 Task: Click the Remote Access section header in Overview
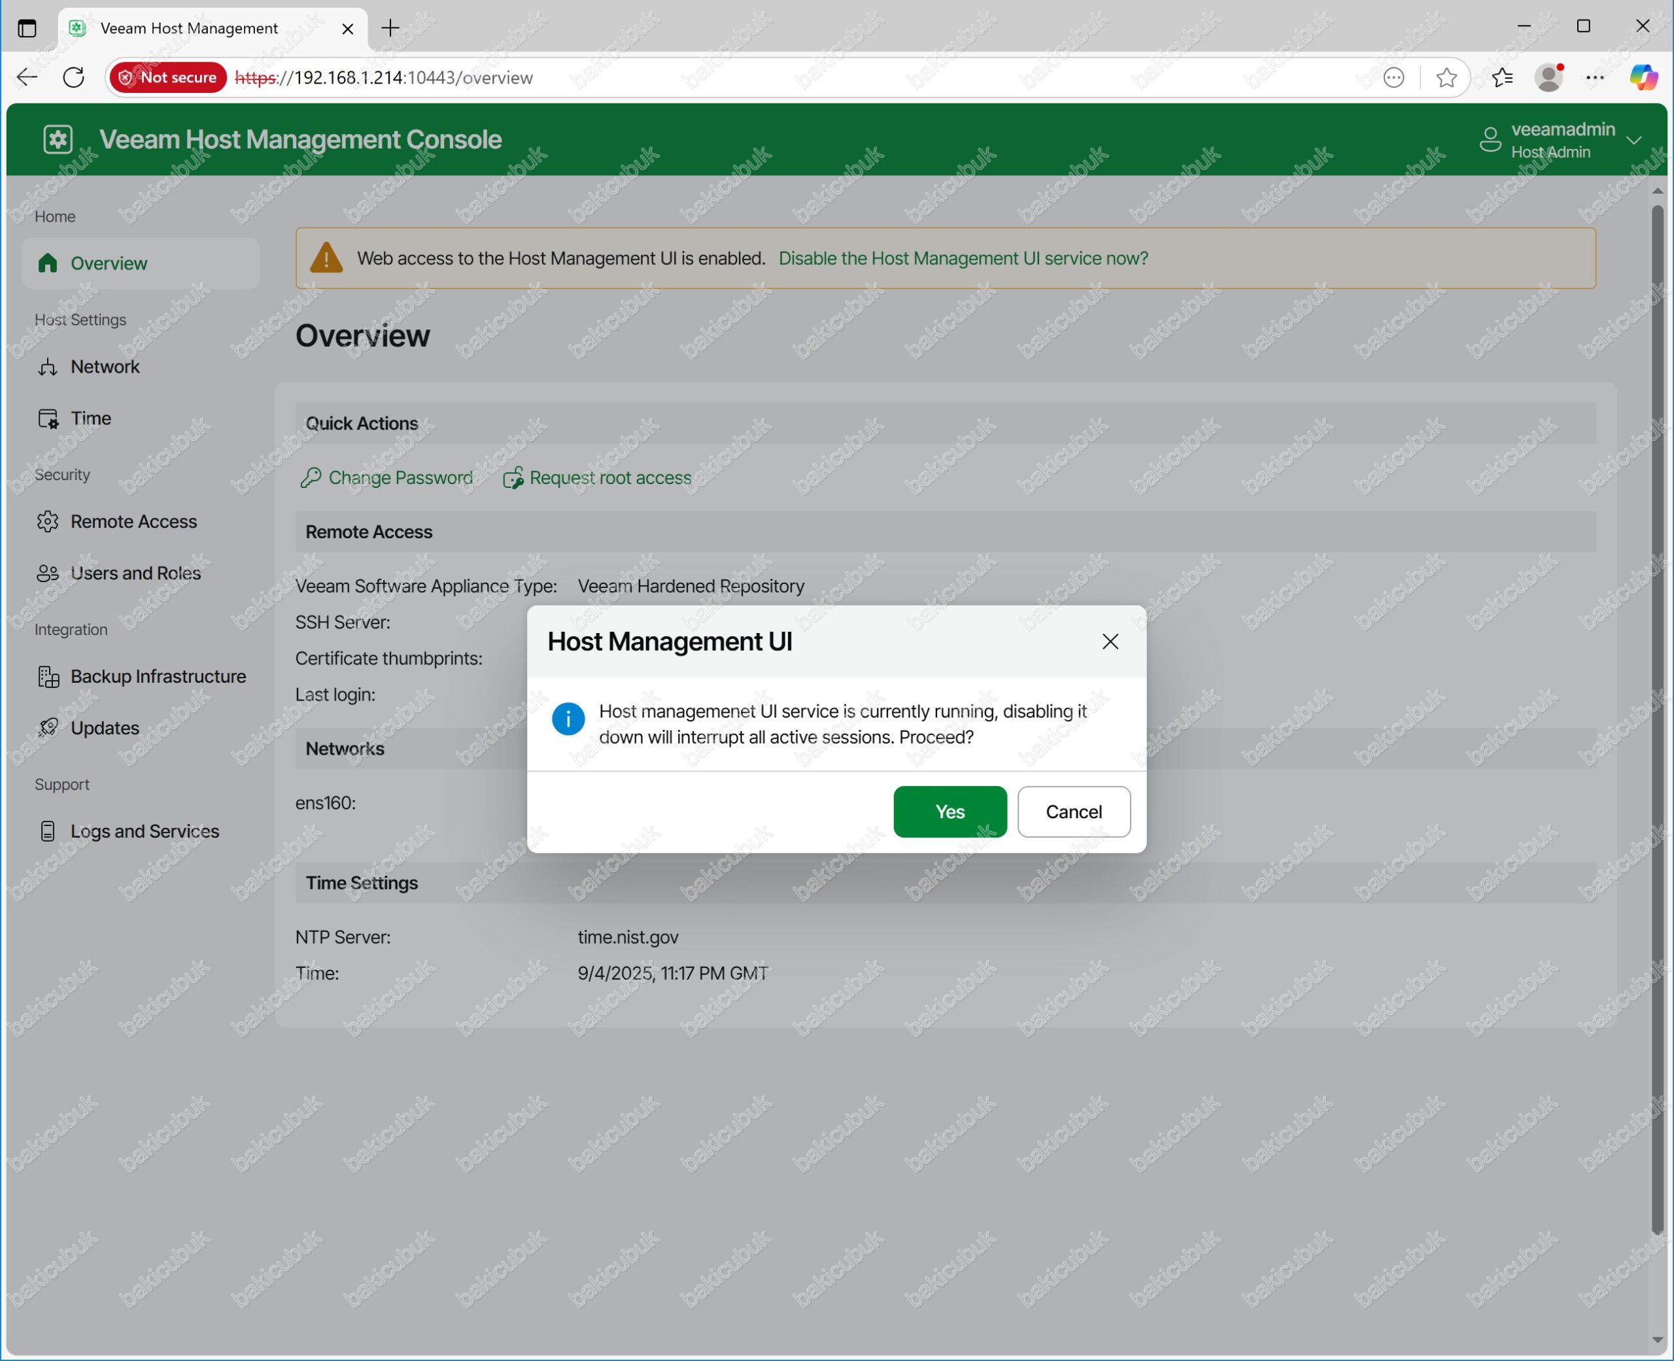(945, 532)
